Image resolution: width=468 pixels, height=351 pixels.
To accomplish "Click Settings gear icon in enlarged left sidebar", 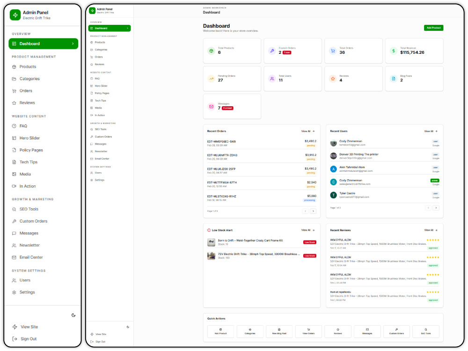I will click(14, 292).
